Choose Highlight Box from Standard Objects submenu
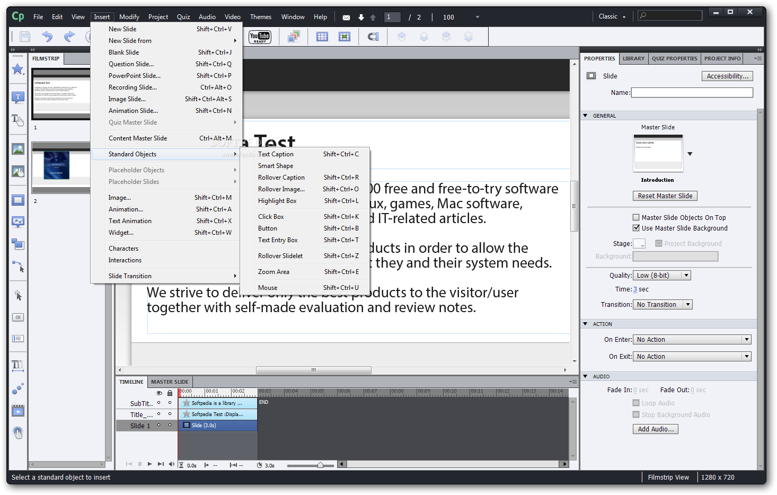The height and width of the screenshot is (495, 777). coord(277,201)
